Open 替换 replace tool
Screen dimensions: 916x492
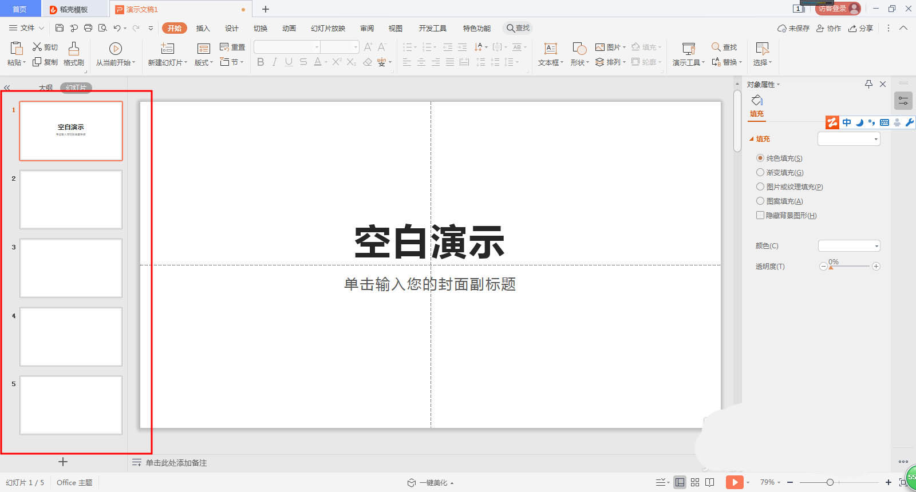(x=727, y=62)
